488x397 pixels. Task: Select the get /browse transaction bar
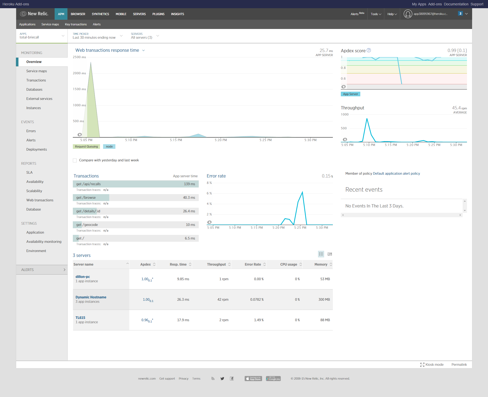tap(136, 197)
